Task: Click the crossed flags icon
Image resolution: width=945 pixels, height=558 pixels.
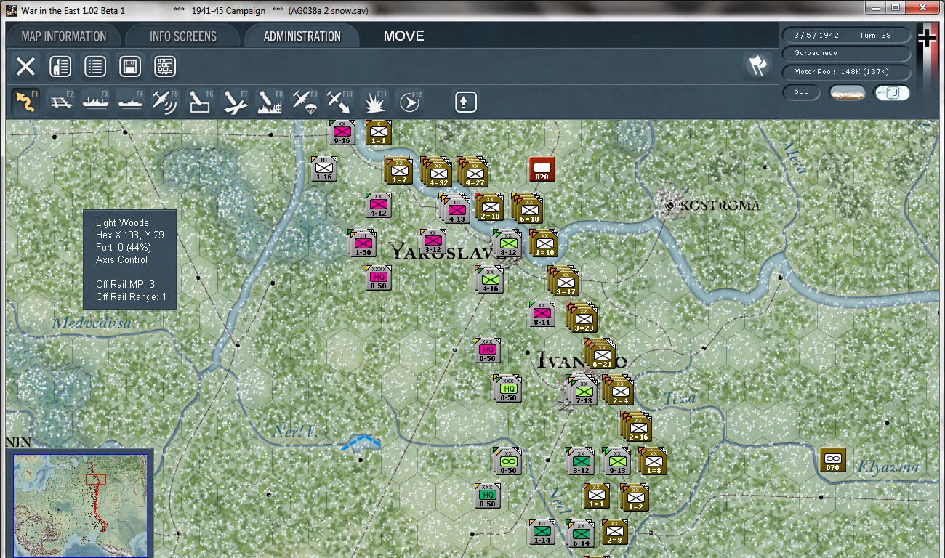Action: click(x=757, y=66)
